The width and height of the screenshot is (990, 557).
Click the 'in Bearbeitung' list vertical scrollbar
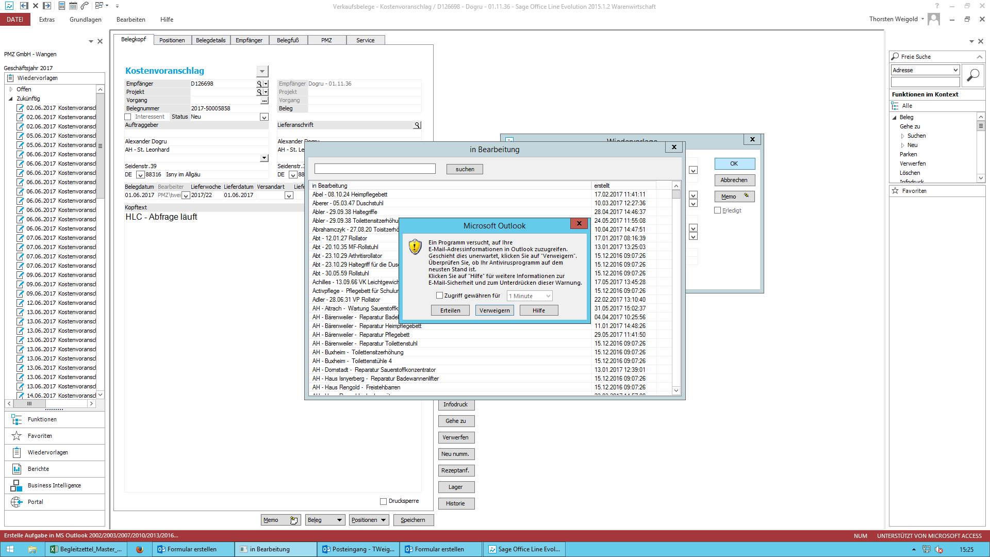(x=676, y=289)
